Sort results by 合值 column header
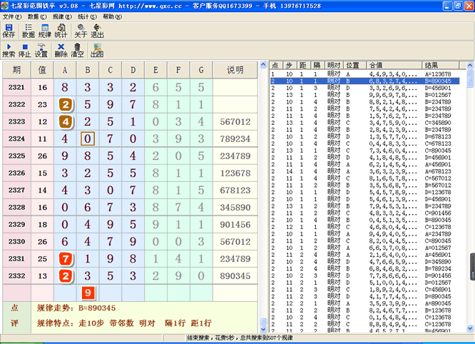 tap(394, 65)
